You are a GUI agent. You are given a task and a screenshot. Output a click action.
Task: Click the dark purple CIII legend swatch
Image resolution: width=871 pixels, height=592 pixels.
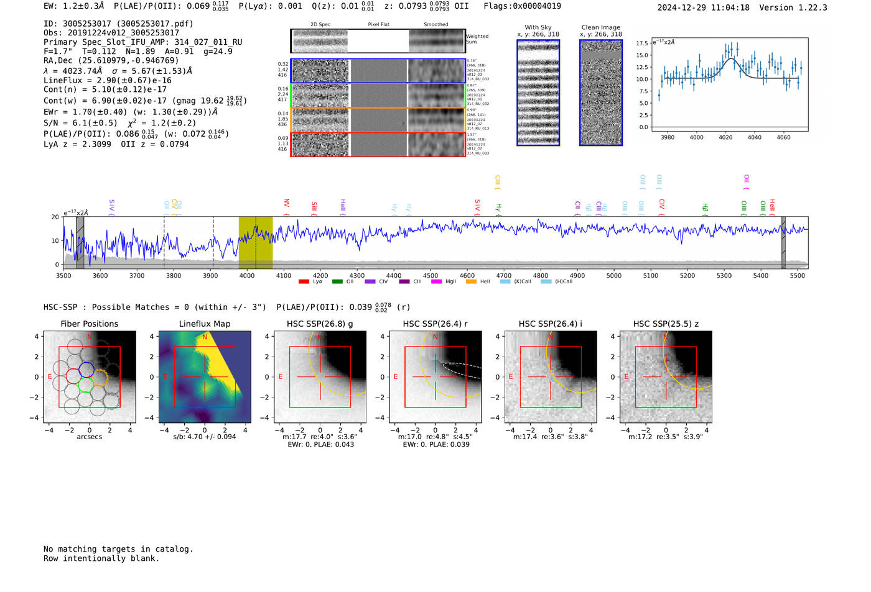click(404, 282)
